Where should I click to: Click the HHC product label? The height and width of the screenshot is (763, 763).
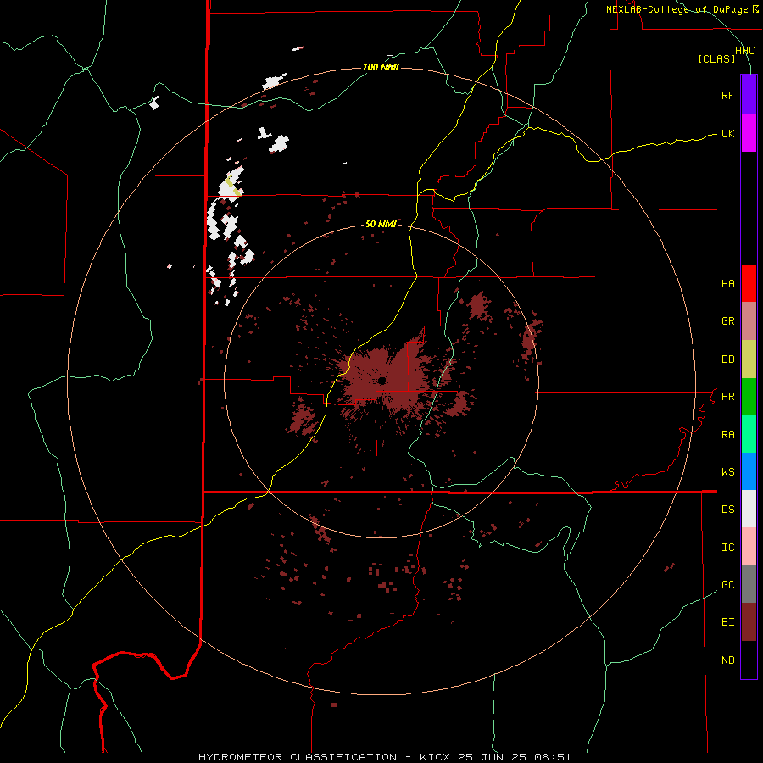point(744,51)
